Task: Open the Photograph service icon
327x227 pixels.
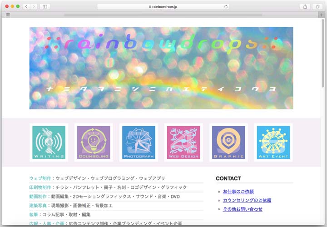Action: coord(139,142)
